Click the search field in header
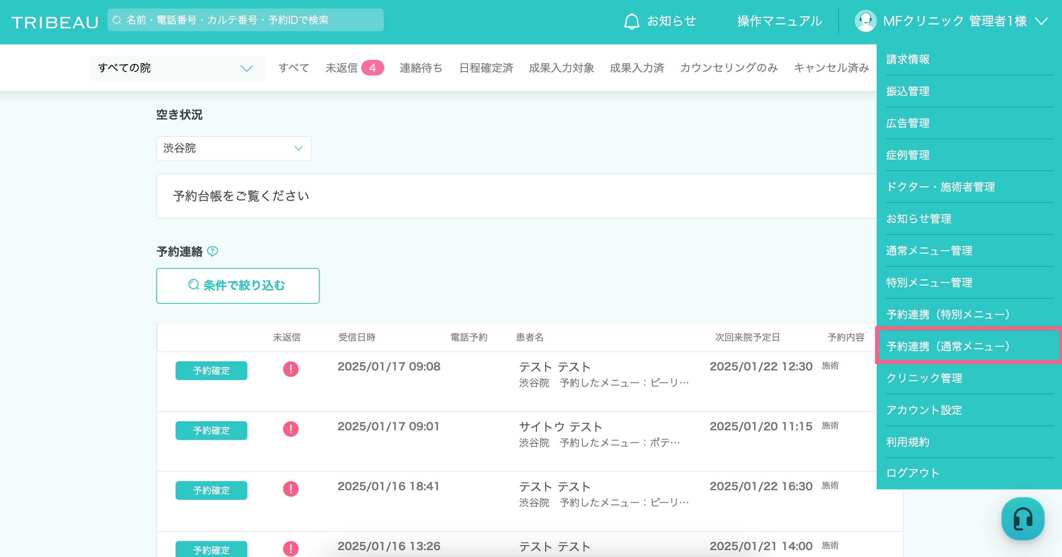This screenshot has height=557, width=1062. pos(245,20)
